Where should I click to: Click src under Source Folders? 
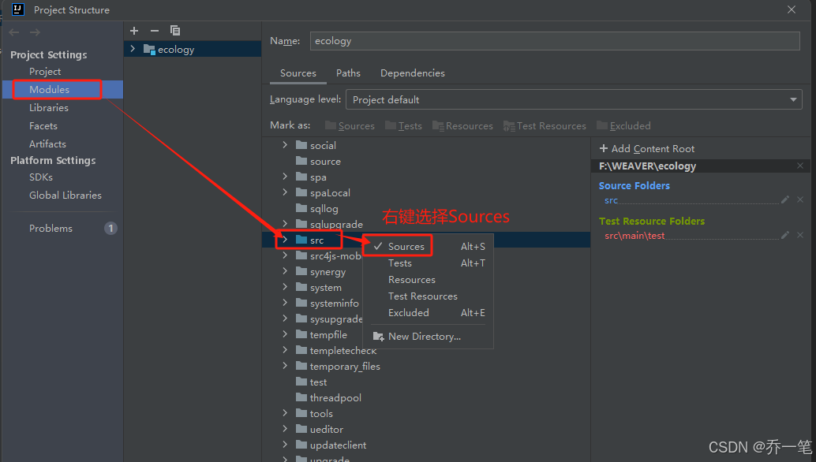point(611,200)
